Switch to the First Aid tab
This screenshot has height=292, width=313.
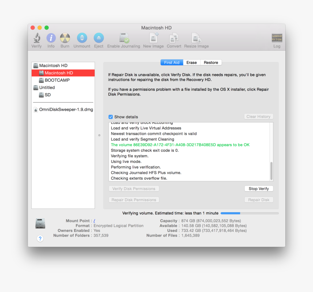172,62
